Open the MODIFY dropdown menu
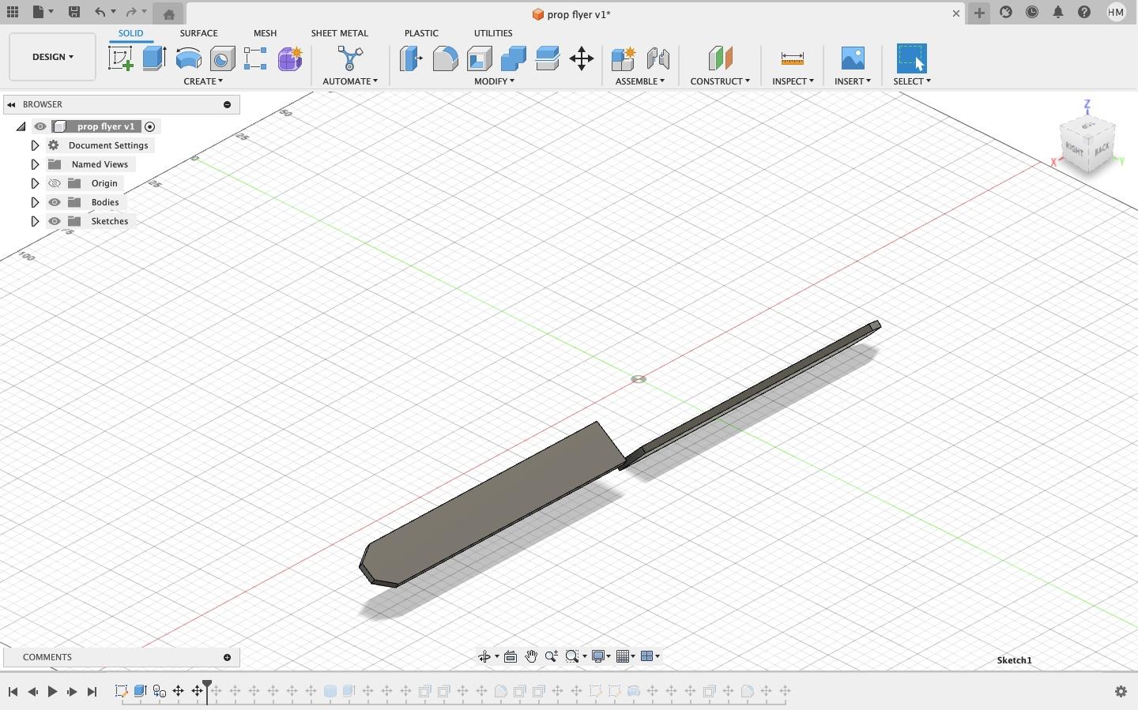Screen dimensions: 1138x710 point(494,81)
